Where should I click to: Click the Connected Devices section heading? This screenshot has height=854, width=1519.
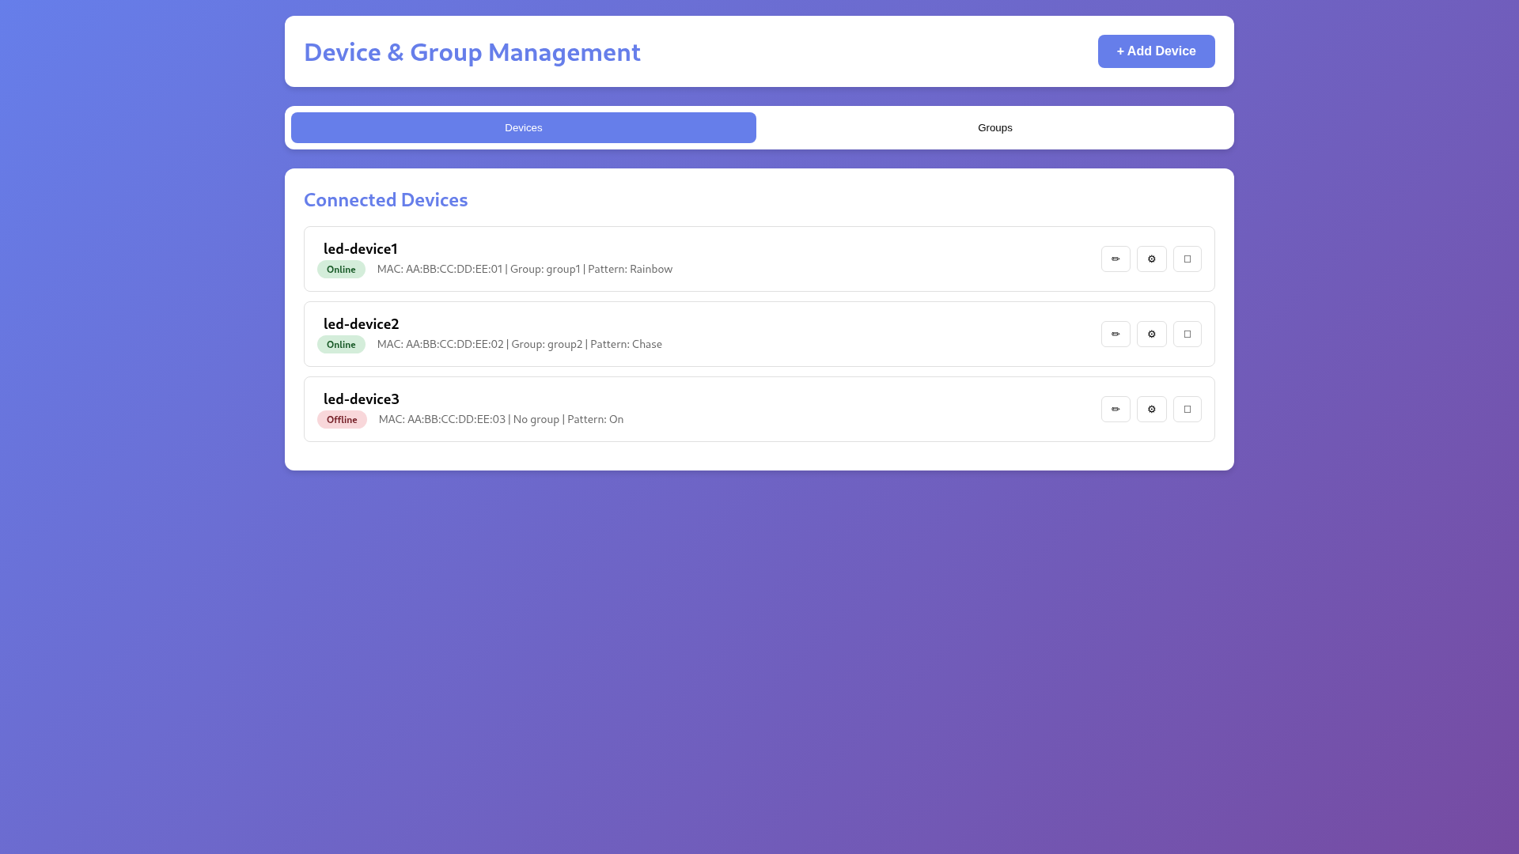(385, 199)
